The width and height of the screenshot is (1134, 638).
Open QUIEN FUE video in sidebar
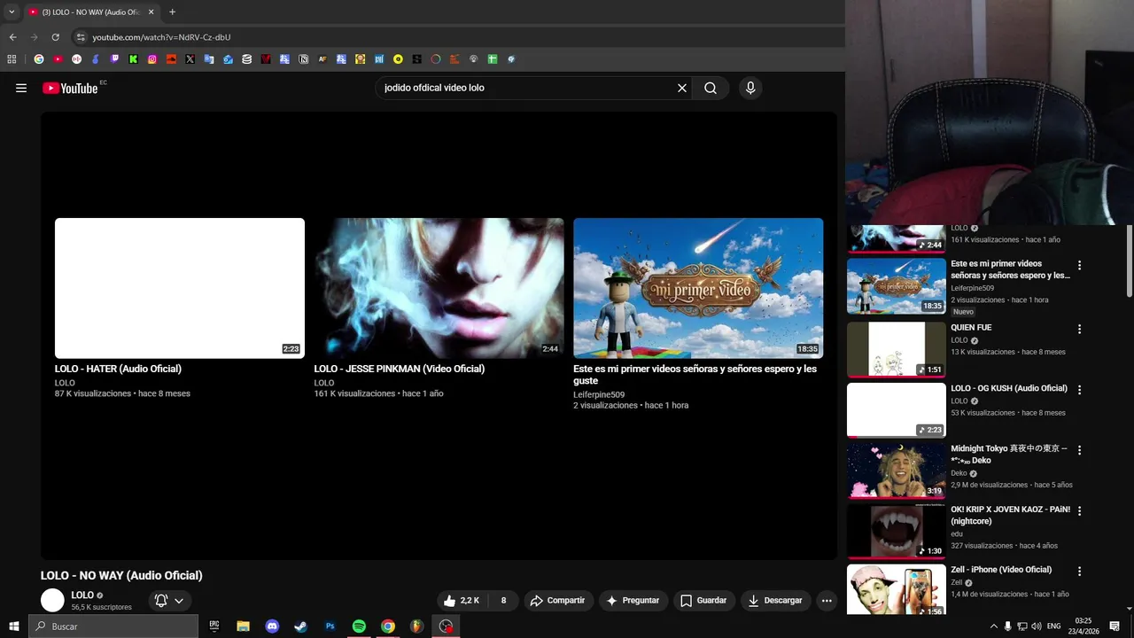(x=897, y=349)
